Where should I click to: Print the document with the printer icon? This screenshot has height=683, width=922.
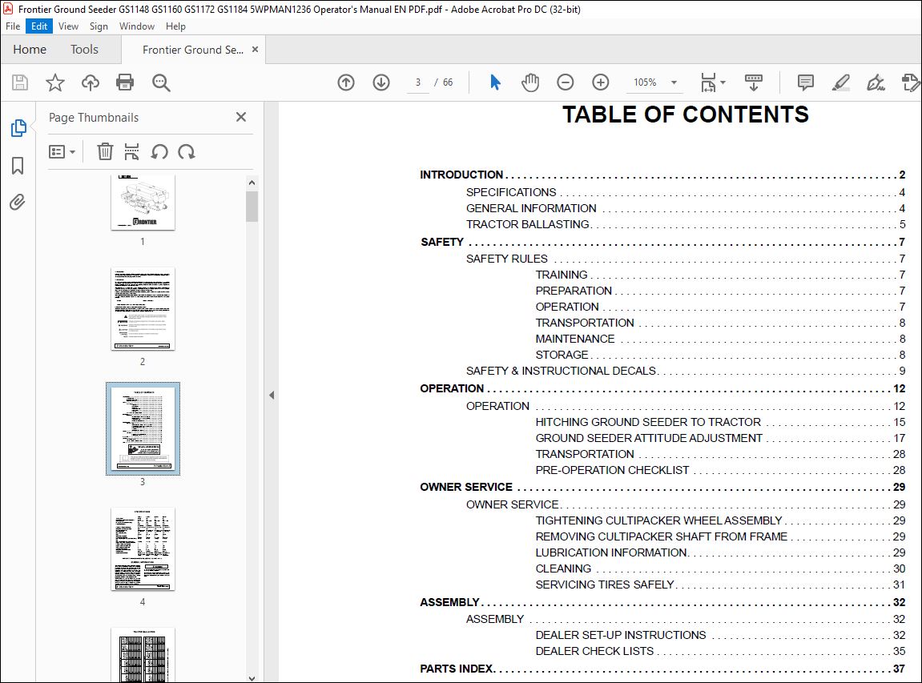click(x=125, y=82)
